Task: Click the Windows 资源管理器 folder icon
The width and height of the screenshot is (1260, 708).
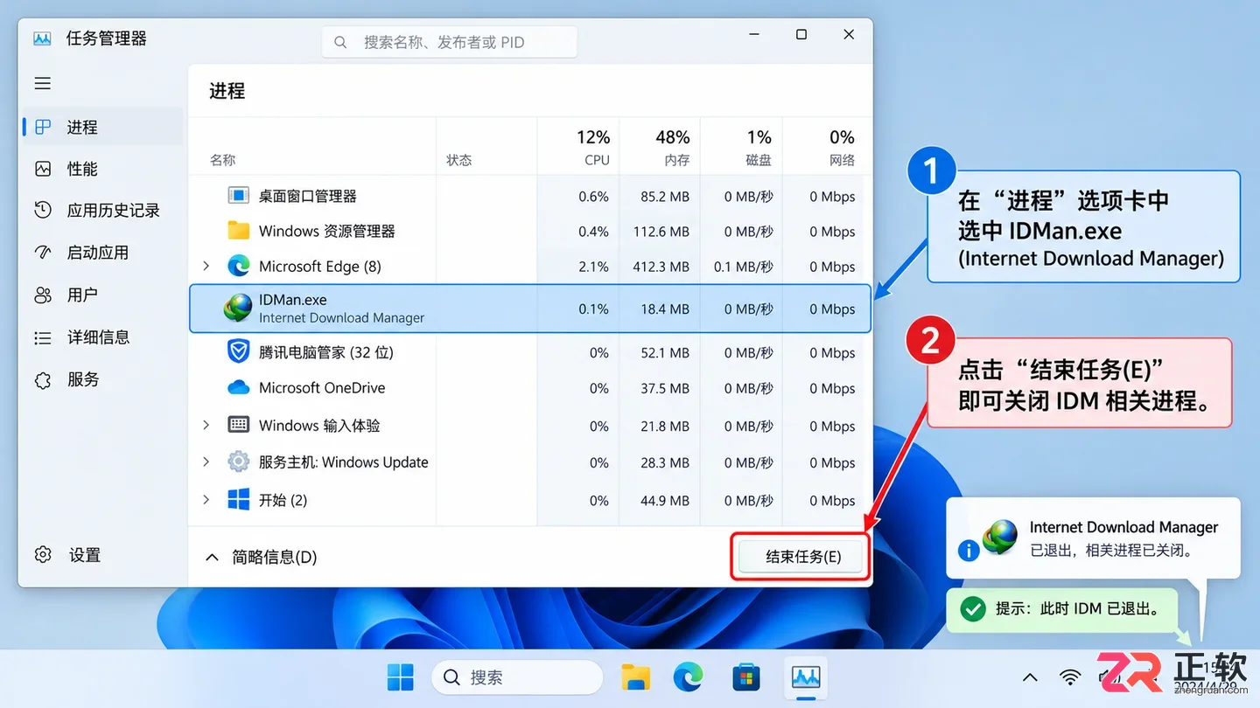Action: click(x=238, y=231)
